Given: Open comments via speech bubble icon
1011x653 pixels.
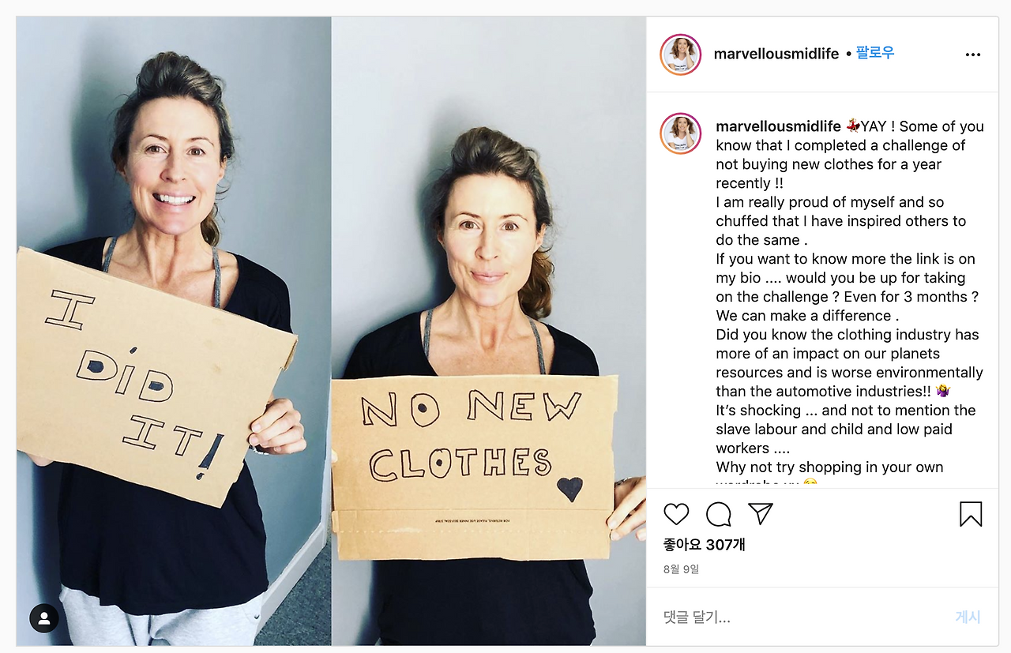Looking at the screenshot, I should [718, 514].
